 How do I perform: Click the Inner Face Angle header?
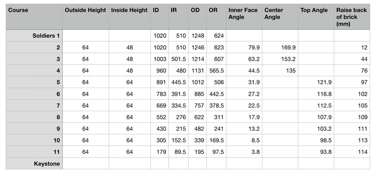pos(244,17)
